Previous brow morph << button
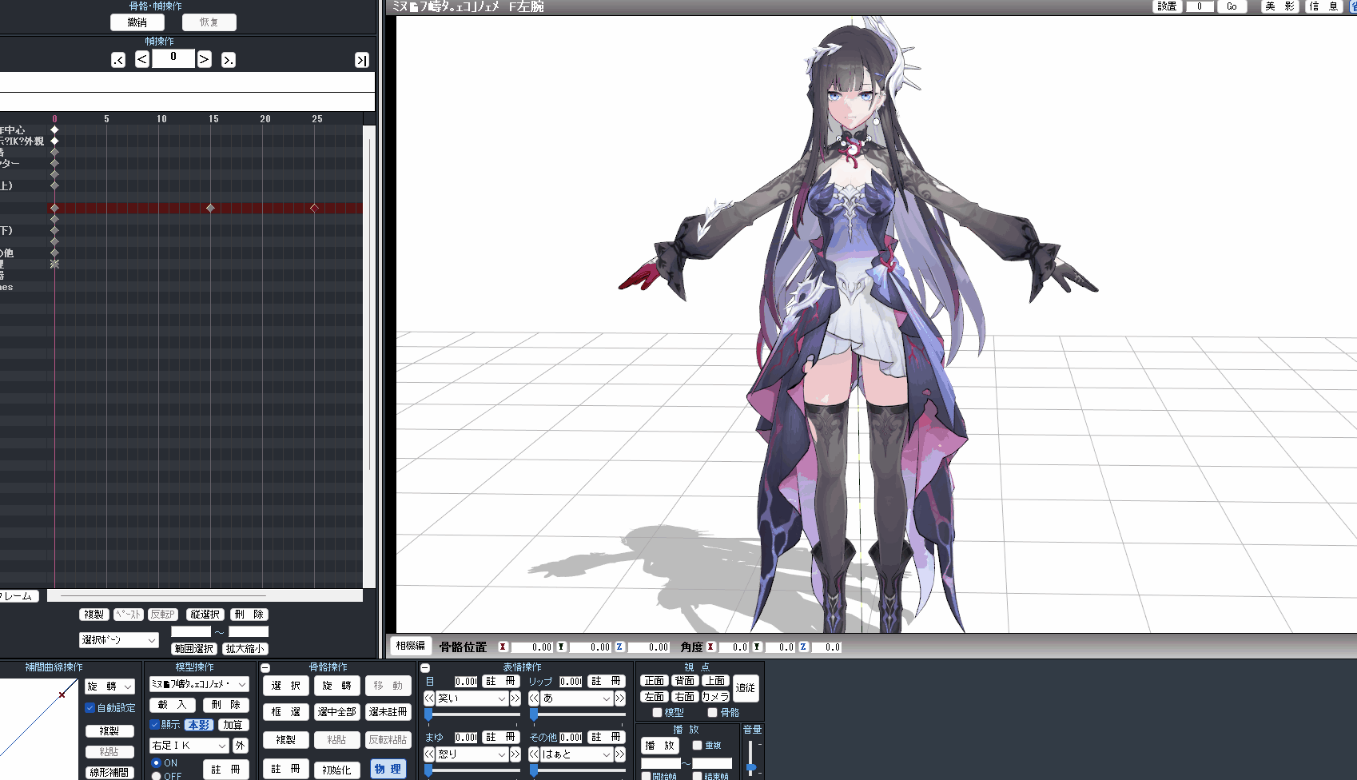Screen dimensions: 1357x780 tap(429, 754)
